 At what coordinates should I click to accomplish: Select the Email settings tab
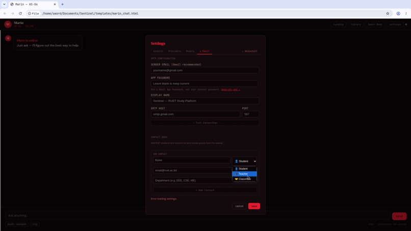(x=204, y=51)
